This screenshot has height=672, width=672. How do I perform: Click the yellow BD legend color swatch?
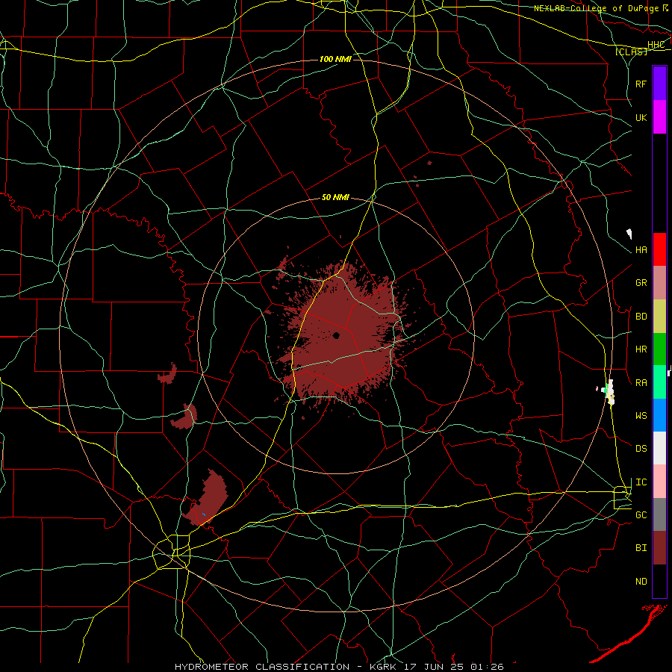pos(659,317)
